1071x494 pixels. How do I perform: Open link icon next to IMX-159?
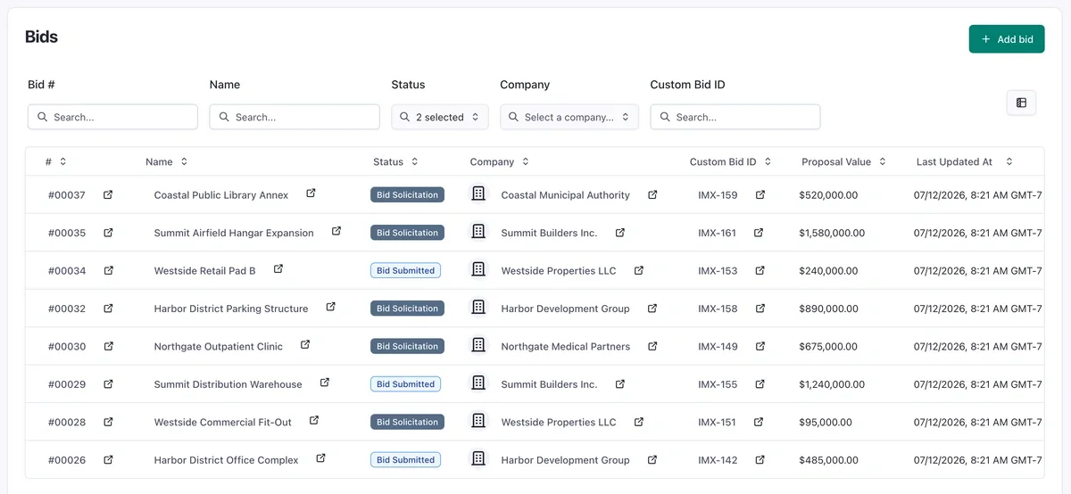point(760,194)
